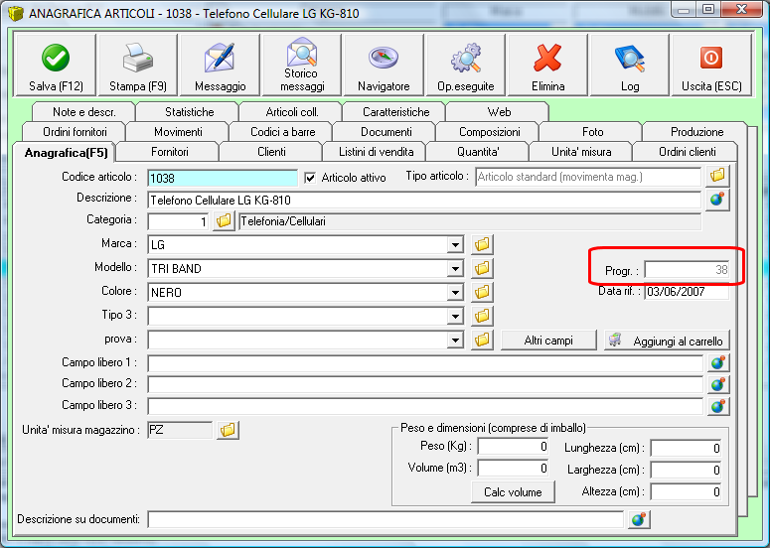Delete the article with Elimina
The width and height of the screenshot is (770, 548).
click(x=547, y=65)
